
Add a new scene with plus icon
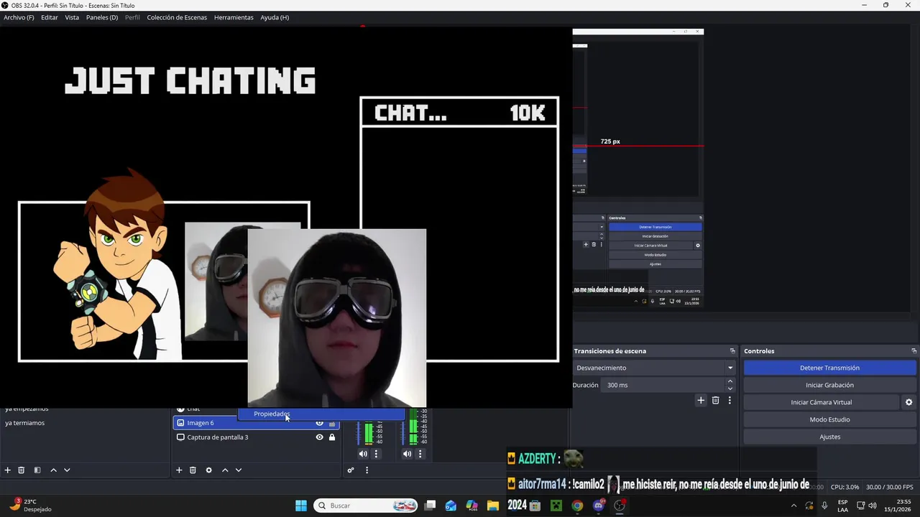[x=8, y=470]
